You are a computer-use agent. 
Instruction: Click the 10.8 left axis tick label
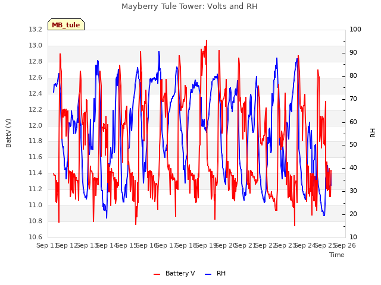pos(36,221)
